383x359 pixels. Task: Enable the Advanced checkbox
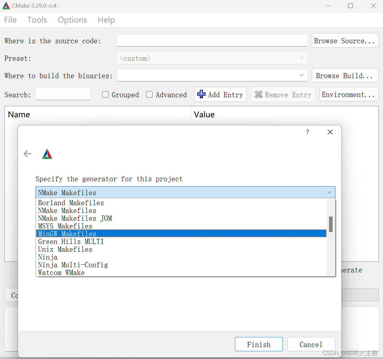(x=149, y=94)
